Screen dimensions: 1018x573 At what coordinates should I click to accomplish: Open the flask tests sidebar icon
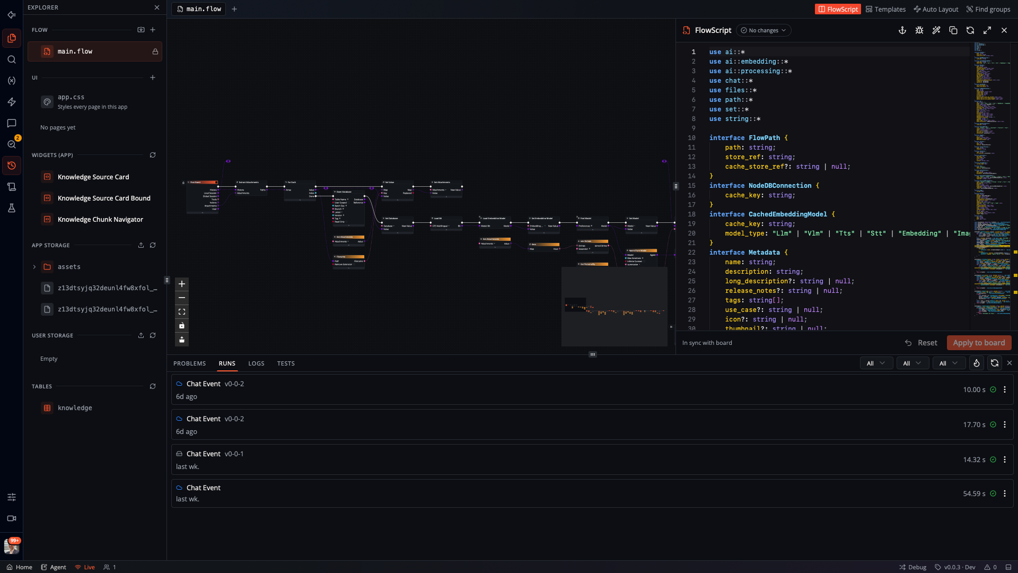point(12,208)
